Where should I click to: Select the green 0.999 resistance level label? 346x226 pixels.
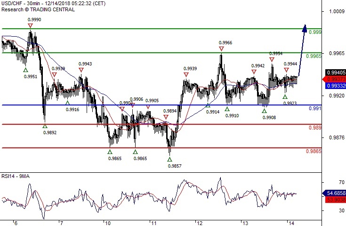click(x=315, y=32)
